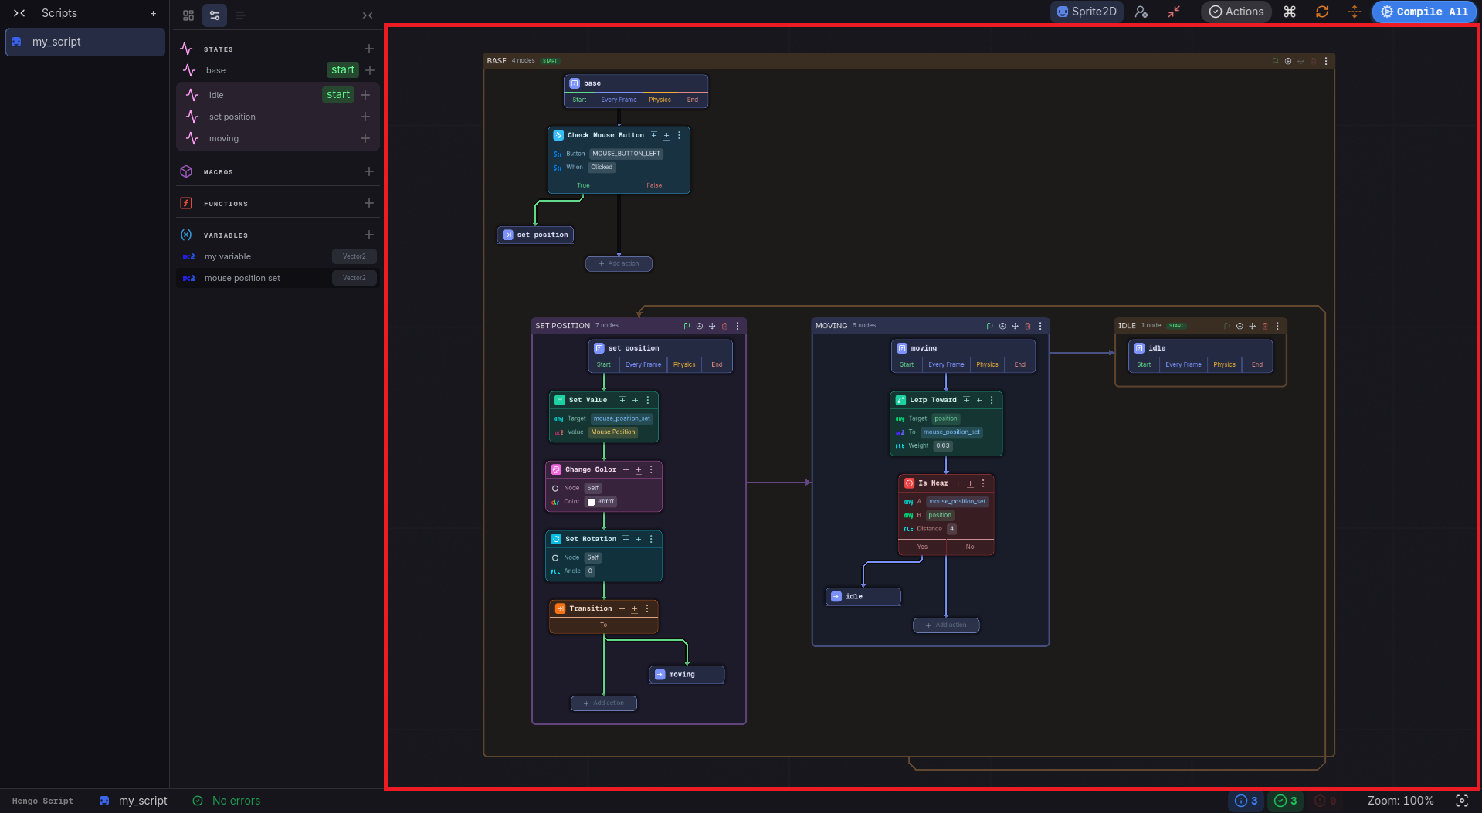Select the Physics tab in moving node
The image size is (1482, 813).
click(x=987, y=364)
